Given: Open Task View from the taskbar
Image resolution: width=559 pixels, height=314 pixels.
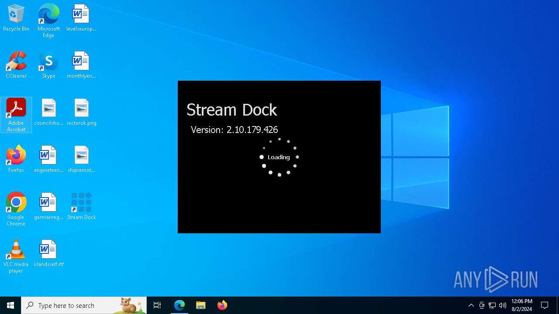Looking at the screenshot, I should click(157, 305).
